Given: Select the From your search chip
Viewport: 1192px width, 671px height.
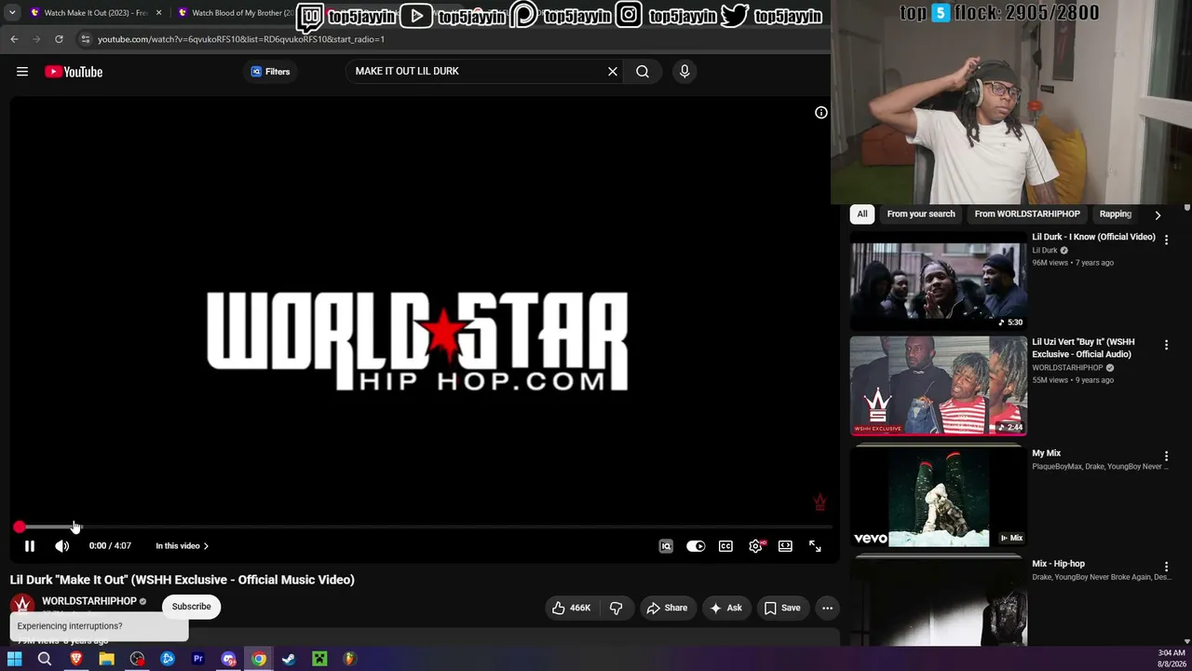Looking at the screenshot, I should click(921, 214).
